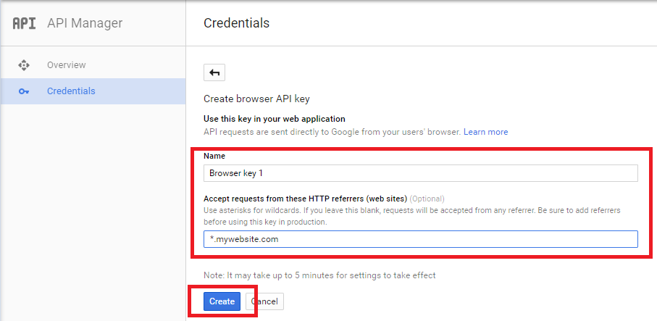Screen dimensions: 657x321
Task: Open the Learn more link
Action: [x=485, y=132]
